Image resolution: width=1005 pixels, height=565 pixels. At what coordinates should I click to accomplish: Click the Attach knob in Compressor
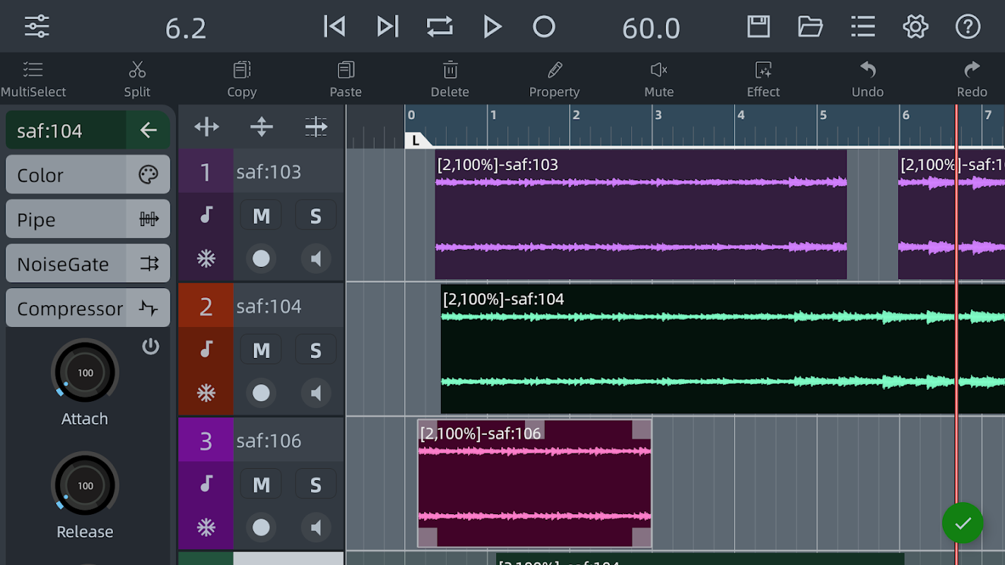pos(85,372)
